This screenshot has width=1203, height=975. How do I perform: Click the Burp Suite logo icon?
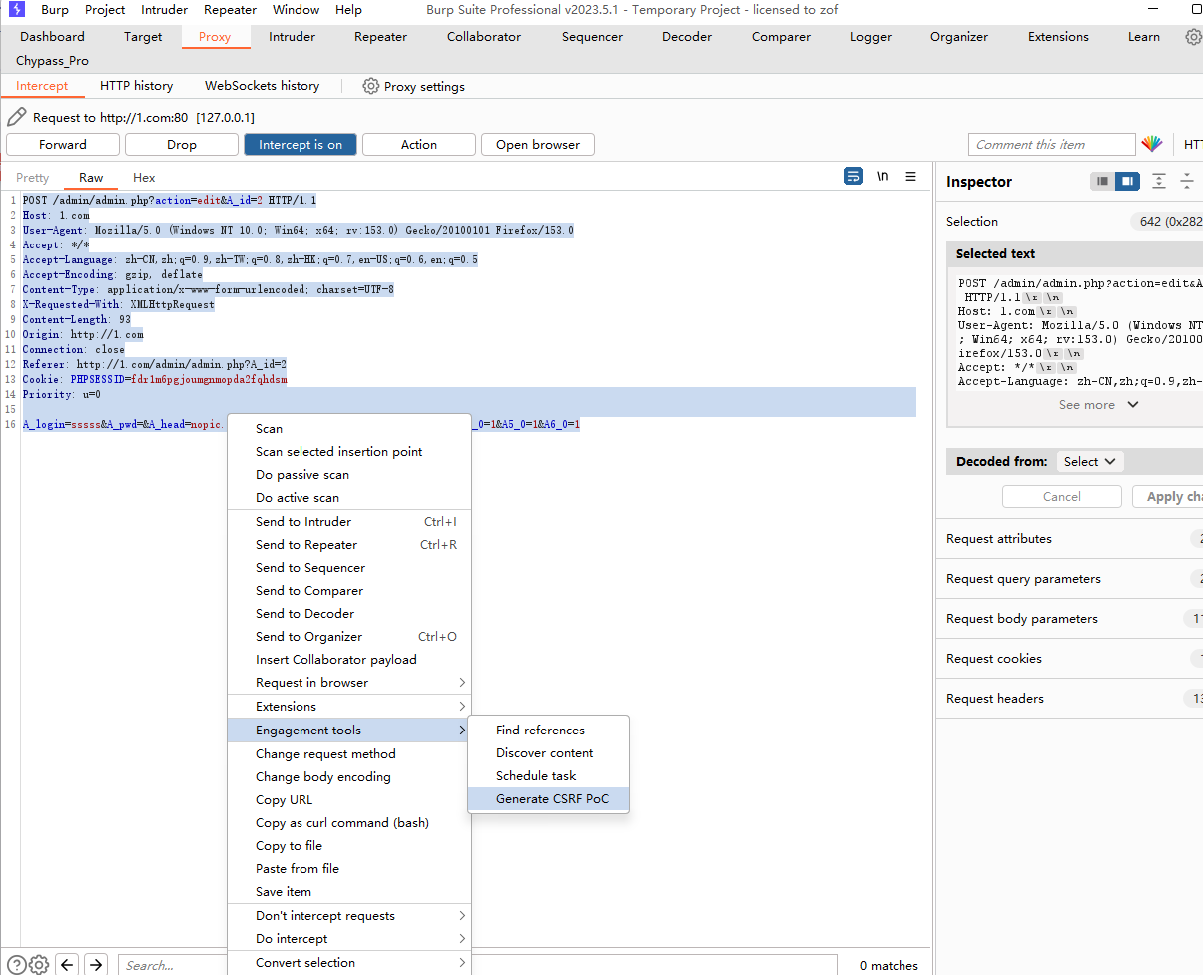pyautogui.click(x=17, y=10)
